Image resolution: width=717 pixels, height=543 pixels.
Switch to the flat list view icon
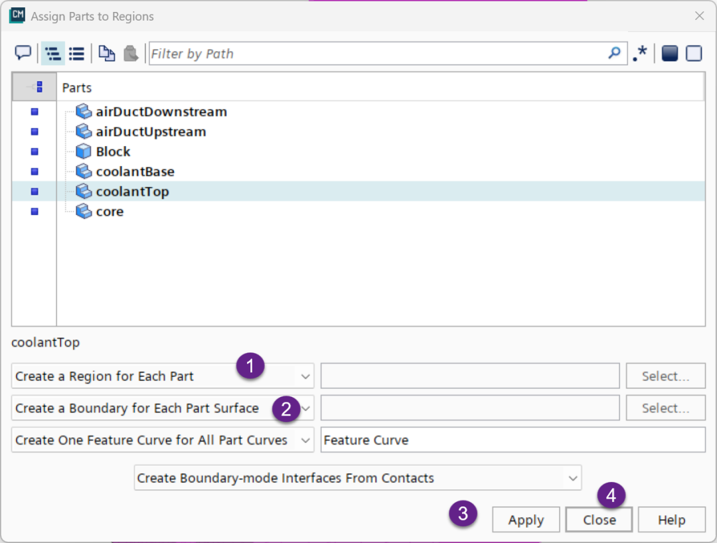[77, 54]
